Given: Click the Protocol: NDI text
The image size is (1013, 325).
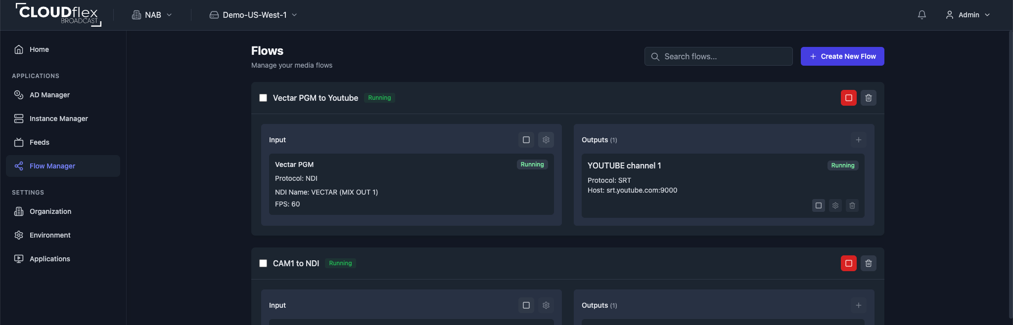Looking at the screenshot, I should click(x=296, y=178).
